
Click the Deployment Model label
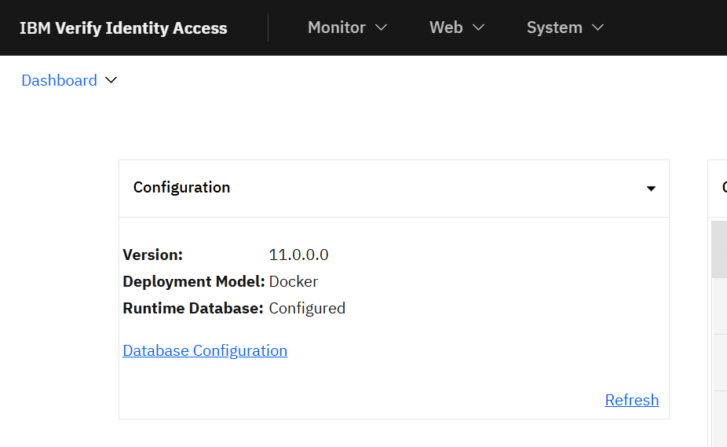tap(193, 281)
